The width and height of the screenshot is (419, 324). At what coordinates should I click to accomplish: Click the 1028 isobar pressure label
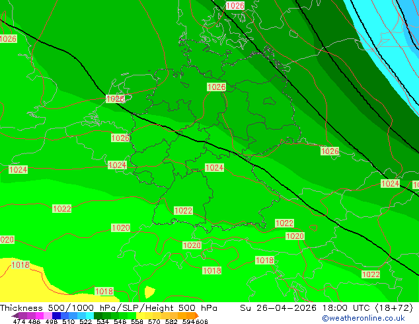[x=116, y=99]
